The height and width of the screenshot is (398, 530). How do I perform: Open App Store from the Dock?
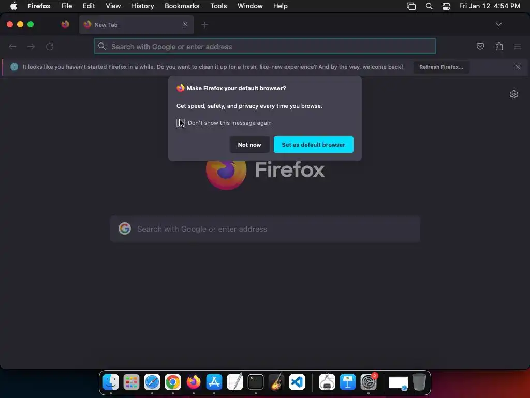click(x=214, y=382)
